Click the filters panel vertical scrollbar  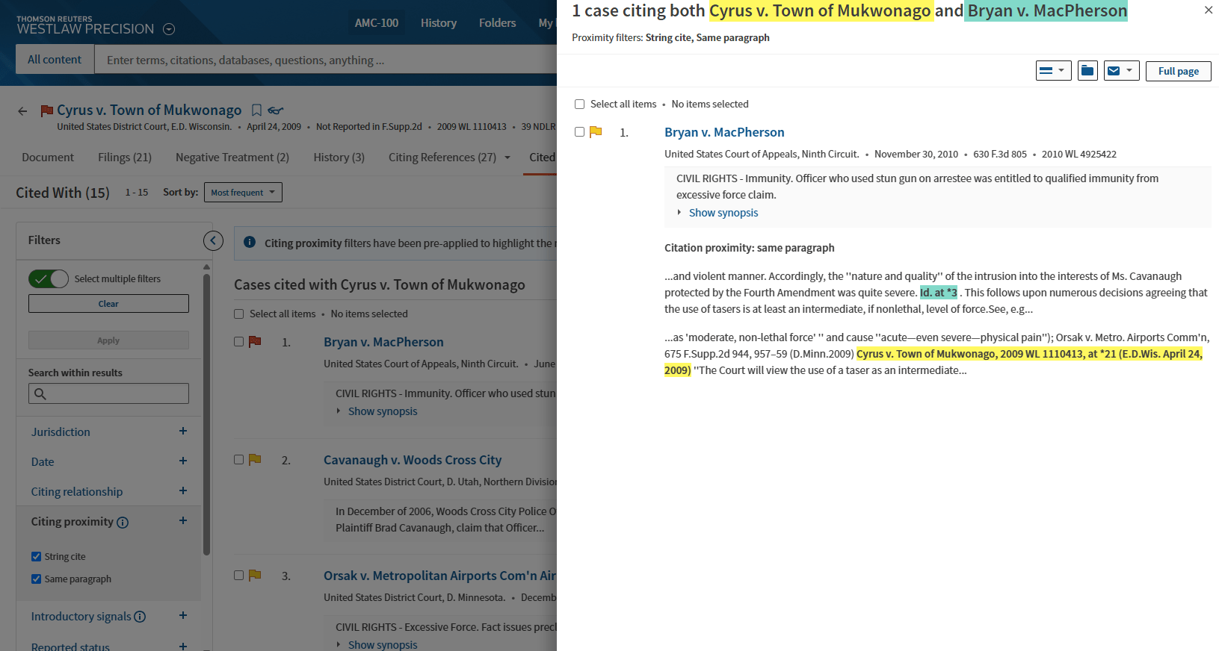pyautogui.click(x=207, y=411)
